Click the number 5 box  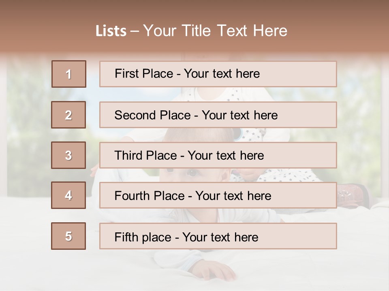pyautogui.click(x=68, y=236)
